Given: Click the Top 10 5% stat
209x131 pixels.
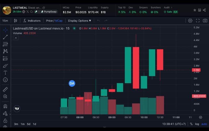Looking at the screenshot, I should click(x=122, y=10).
